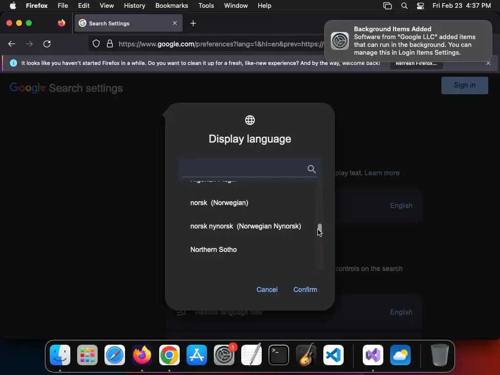The width and height of the screenshot is (500, 375).
Task: Open Terminal from the dock
Action: point(279,355)
